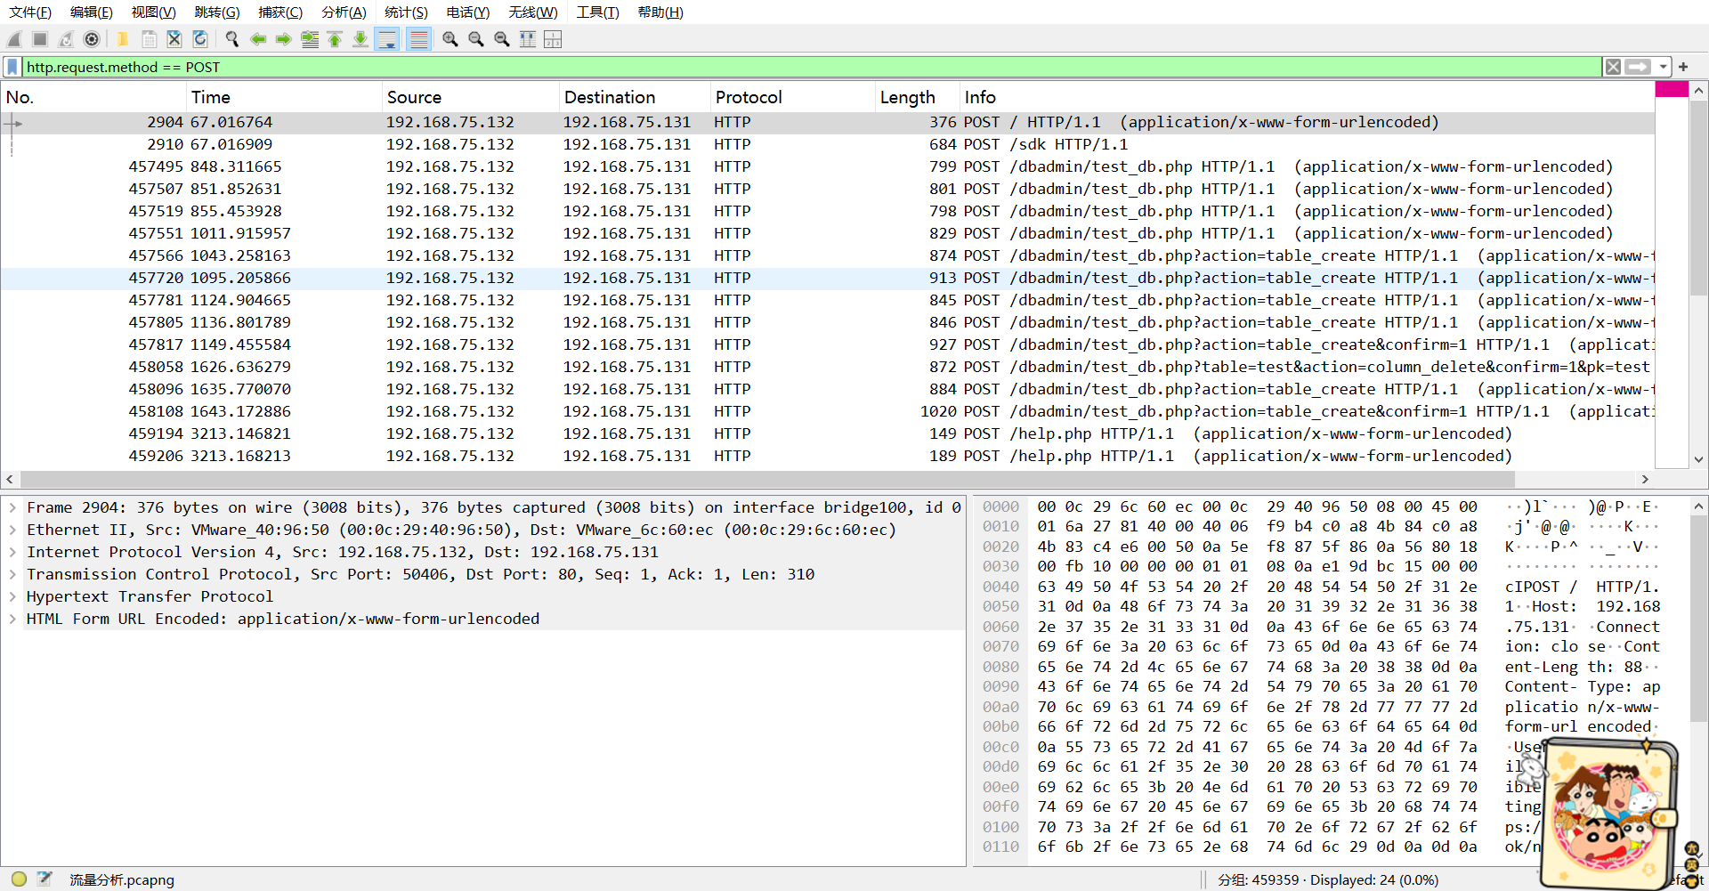Start a new packet capture
Viewport: 1709px width, 891px height.
click(14, 39)
